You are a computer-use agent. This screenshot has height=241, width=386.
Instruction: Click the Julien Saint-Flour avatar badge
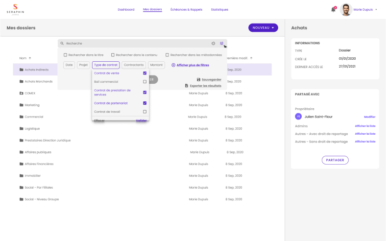(x=298, y=117)
